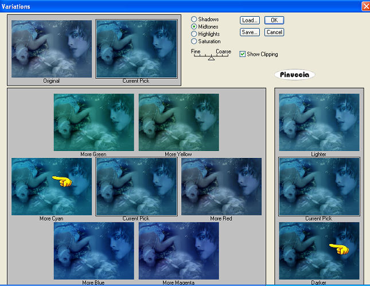Choose the Highlights radio option

194,34
